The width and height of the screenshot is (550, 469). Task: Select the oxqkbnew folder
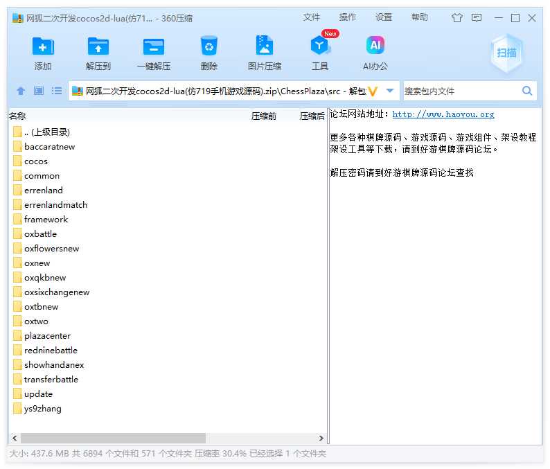[x=39, y=278]
